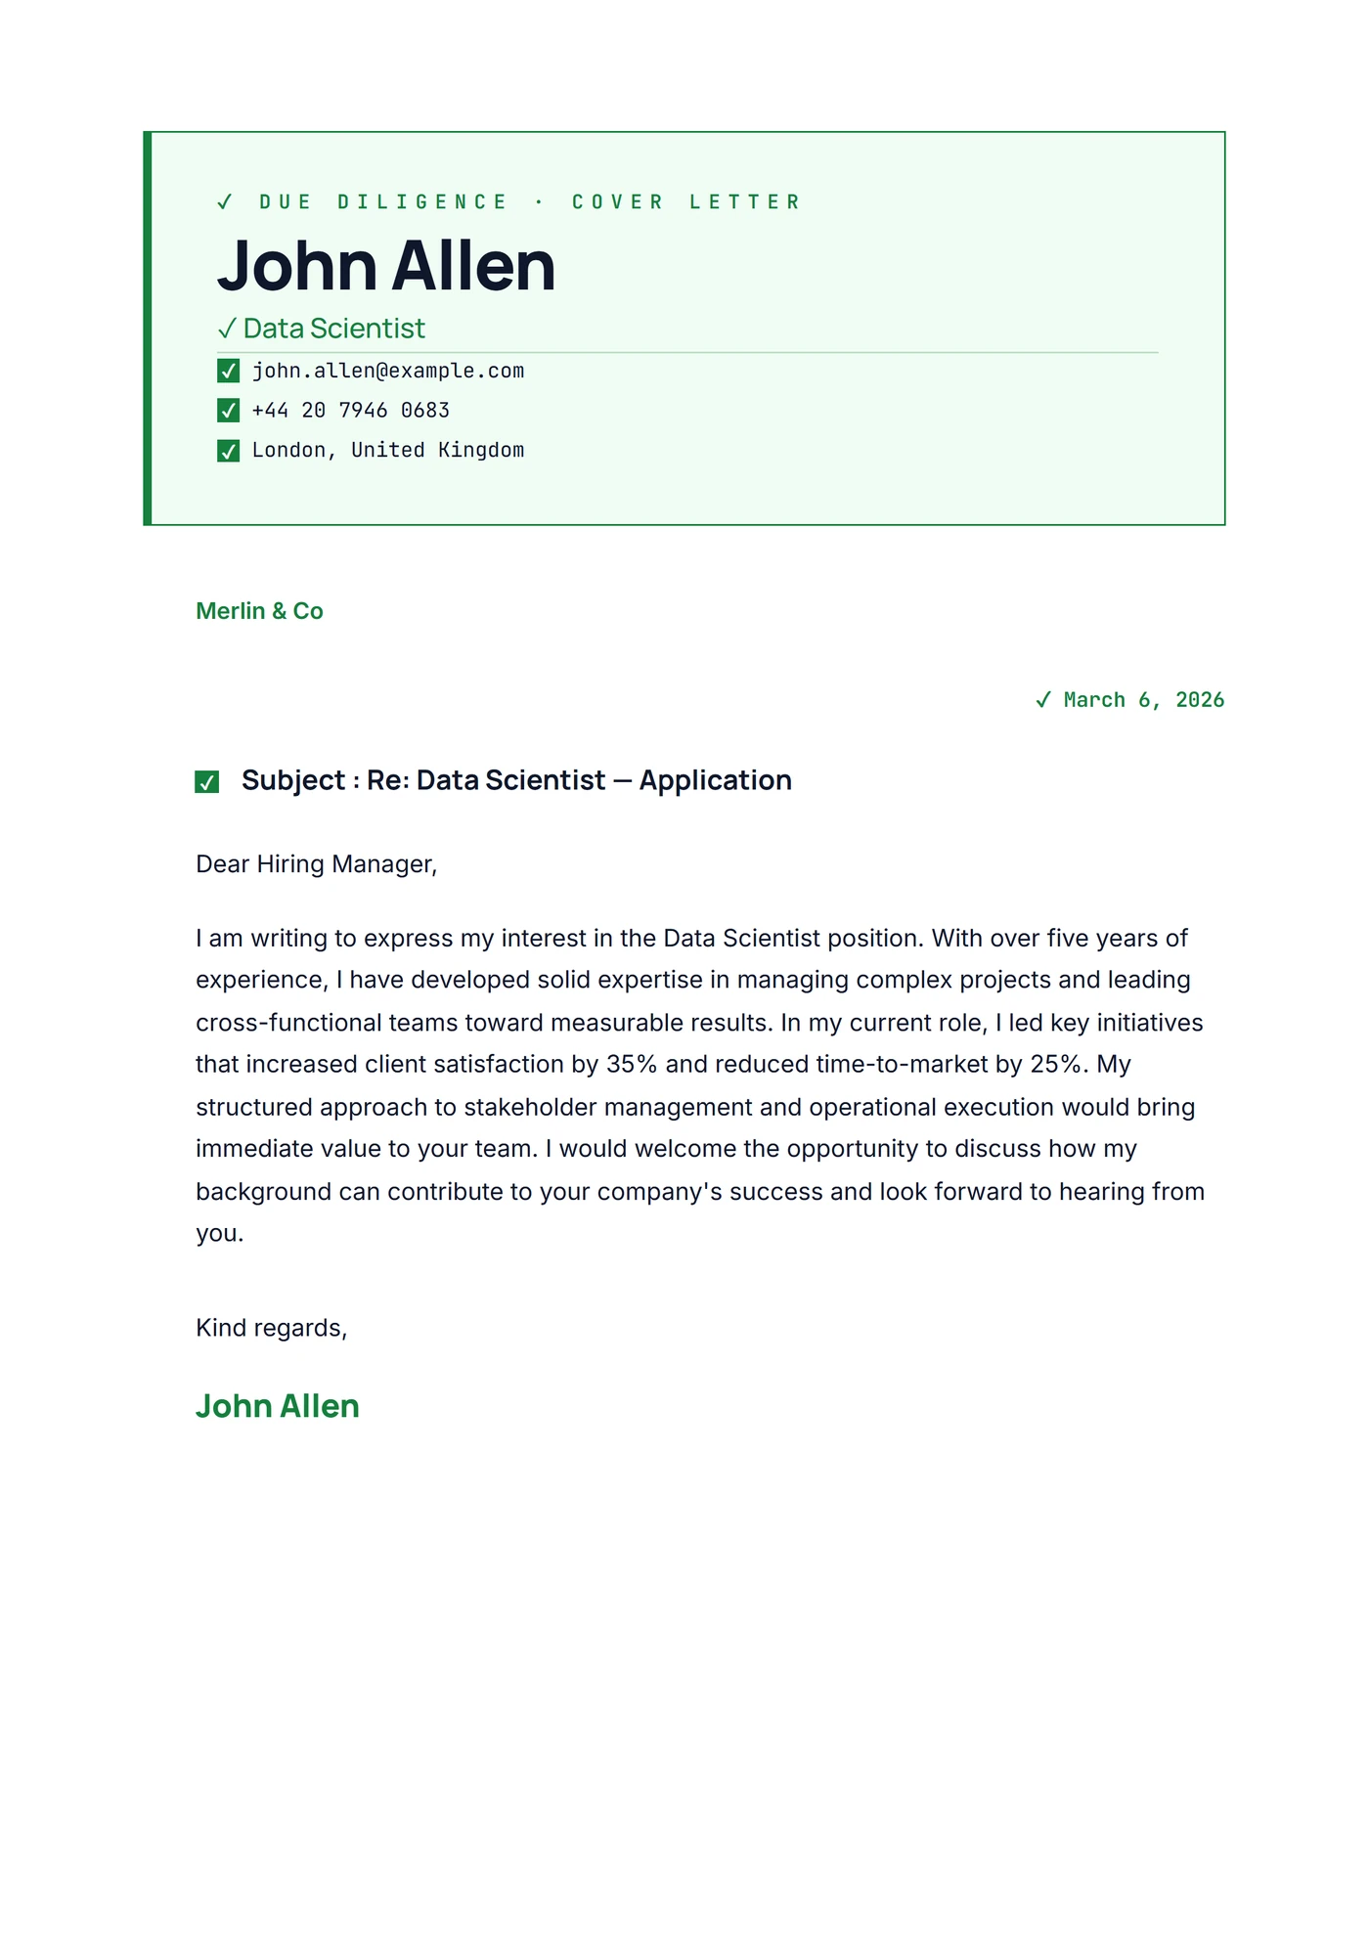Click the large John Allen heading

386,266
